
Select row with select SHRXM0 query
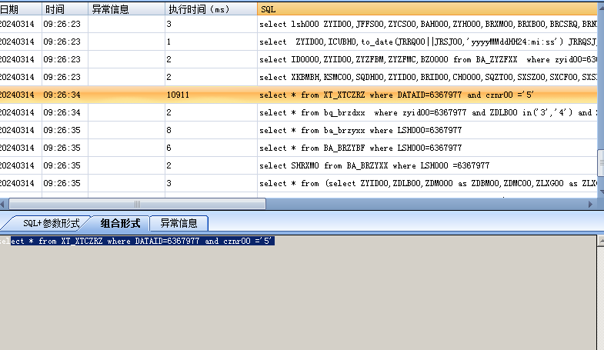click(299, 165)
